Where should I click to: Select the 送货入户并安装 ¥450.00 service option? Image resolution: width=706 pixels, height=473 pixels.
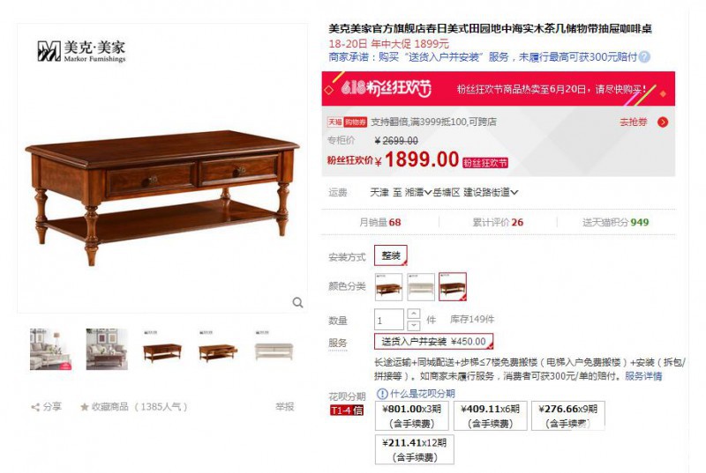point(433,342)
